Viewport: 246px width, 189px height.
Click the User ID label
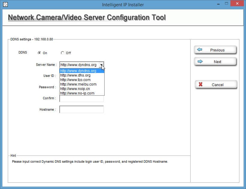(x=49, y=76)
